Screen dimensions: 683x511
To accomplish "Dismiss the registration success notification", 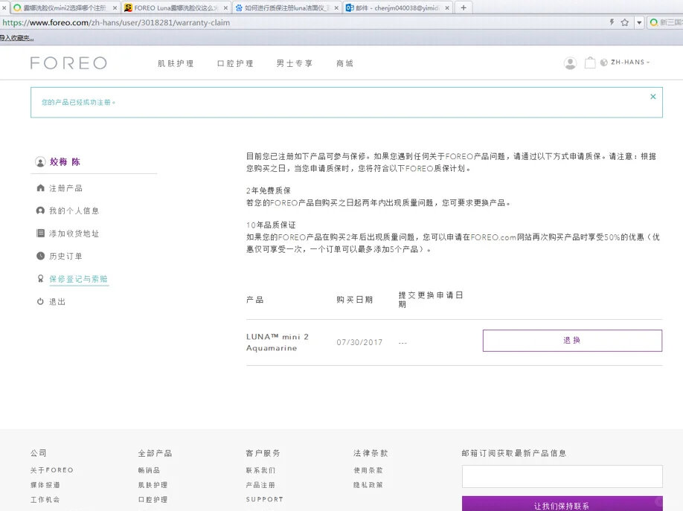I will point(653,97).
